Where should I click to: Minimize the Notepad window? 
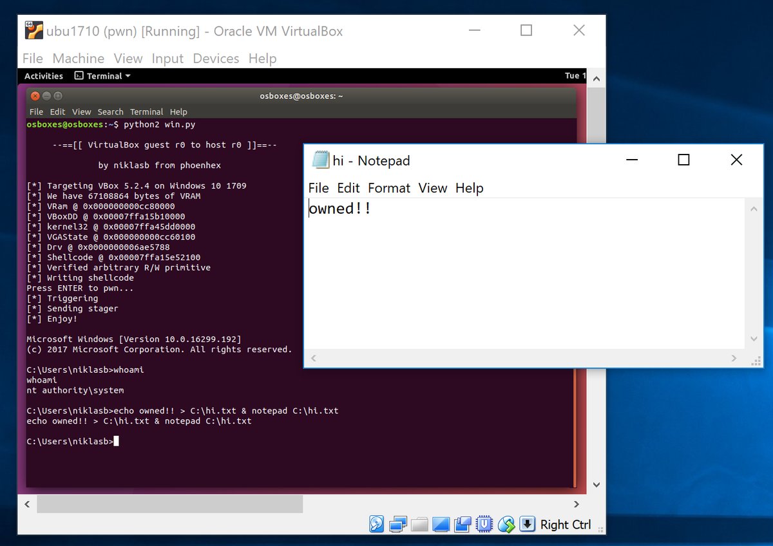coord(631,160)
